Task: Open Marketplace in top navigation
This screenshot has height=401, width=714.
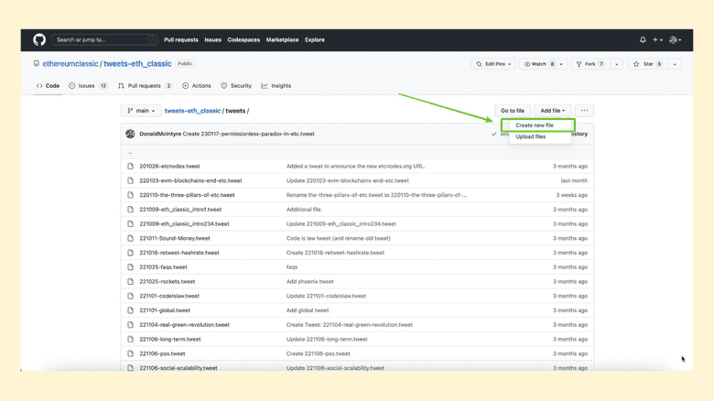Action: pyautogui.click(x=281, y=40)
